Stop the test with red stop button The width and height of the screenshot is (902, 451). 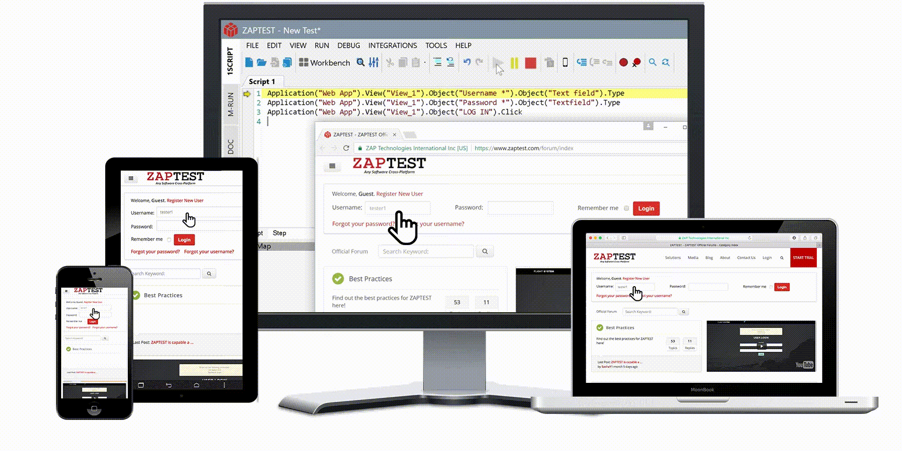tap(530, 63)
